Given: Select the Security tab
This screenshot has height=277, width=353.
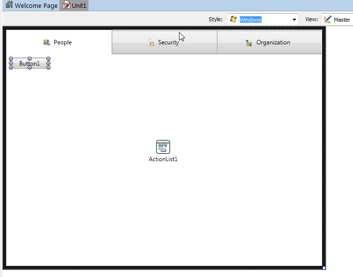Looking at the screenshot, I should click(x=168, y=42).
